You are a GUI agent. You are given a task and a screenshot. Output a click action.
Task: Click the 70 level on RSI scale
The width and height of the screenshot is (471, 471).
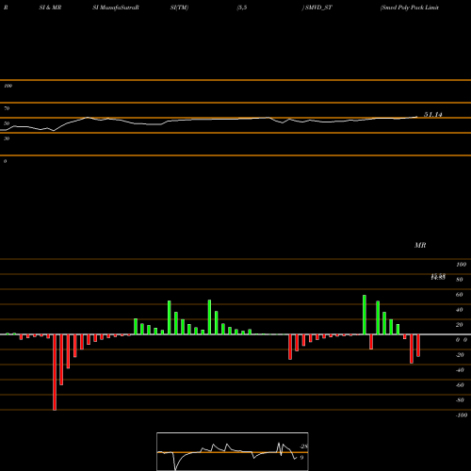(7, 108)
